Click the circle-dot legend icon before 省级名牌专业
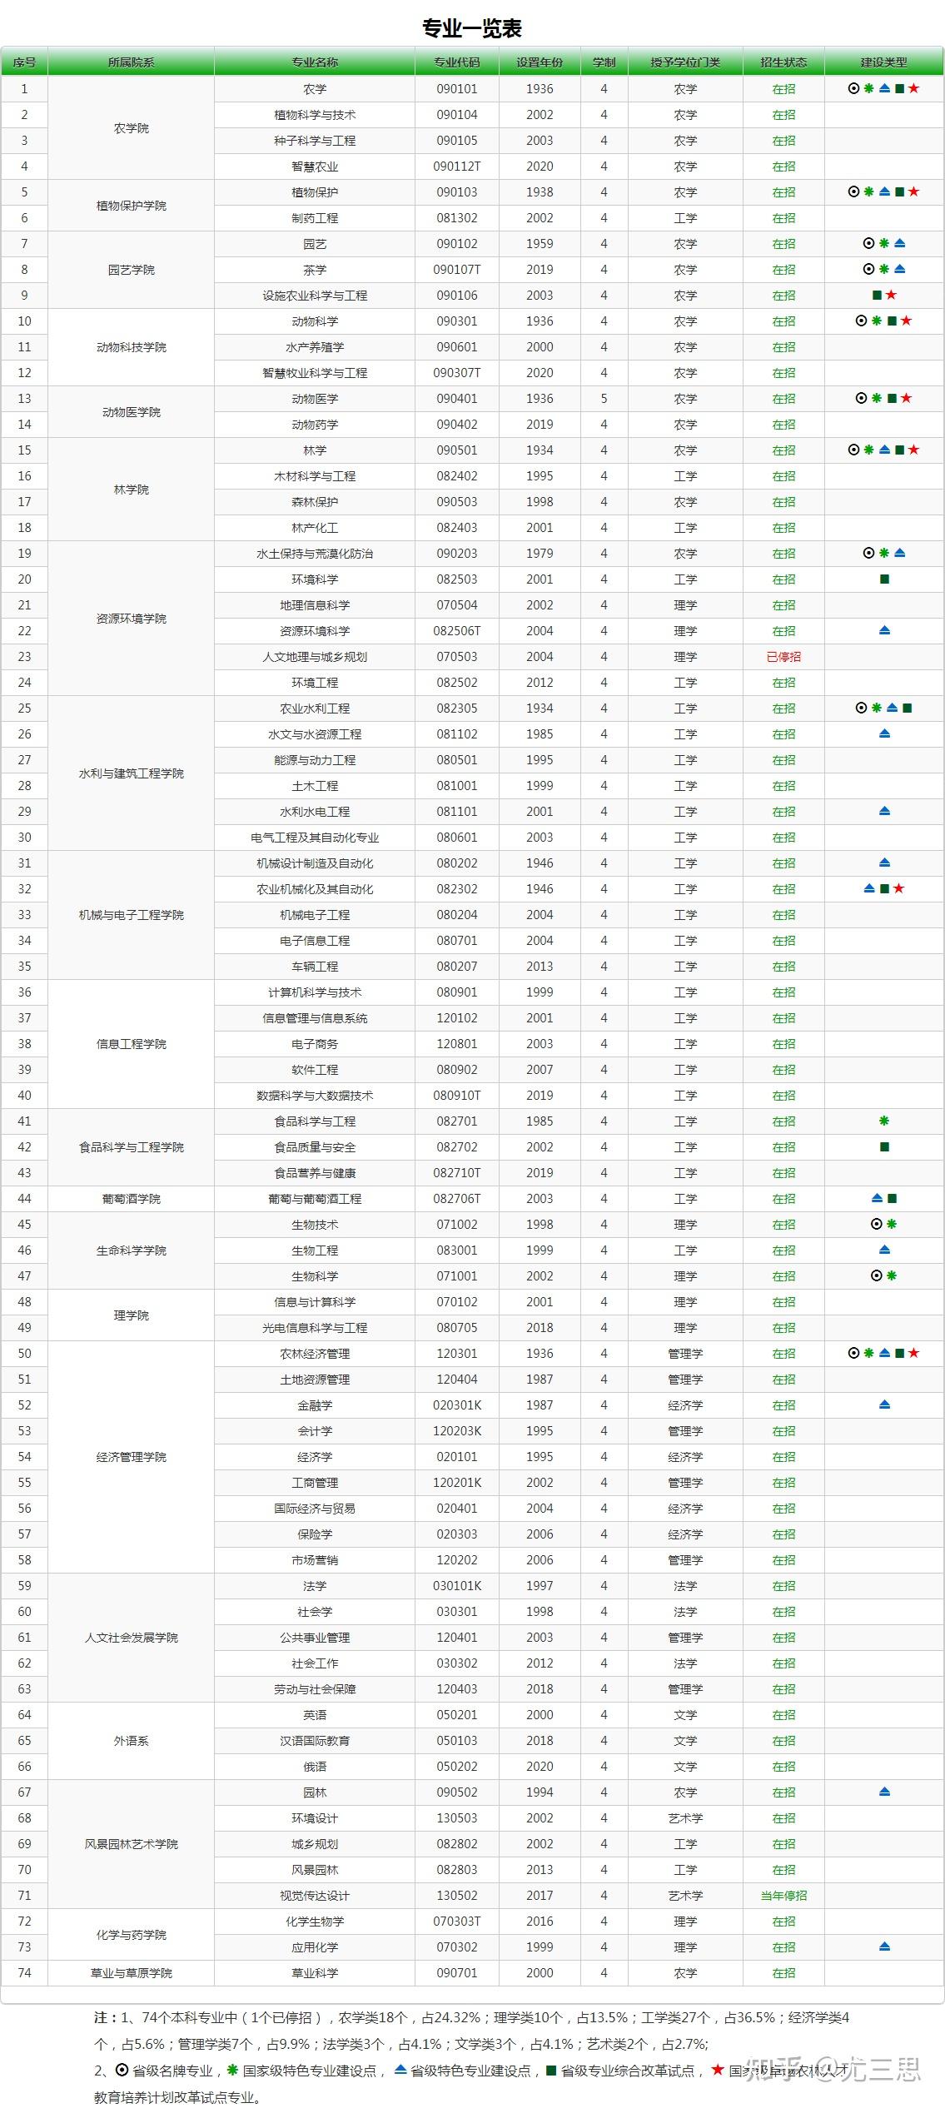 (122, 2070)
